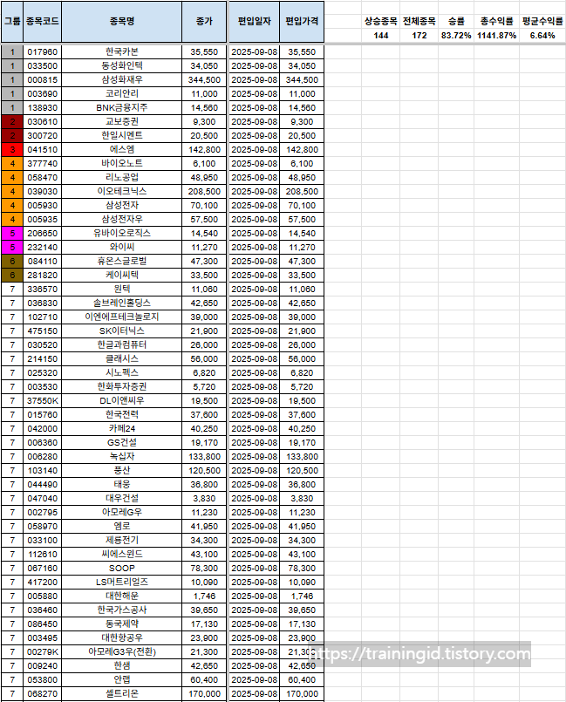This screenshot has height=702, width=566.
Task: Click the 종가 column header
Action: coord(204,22)
